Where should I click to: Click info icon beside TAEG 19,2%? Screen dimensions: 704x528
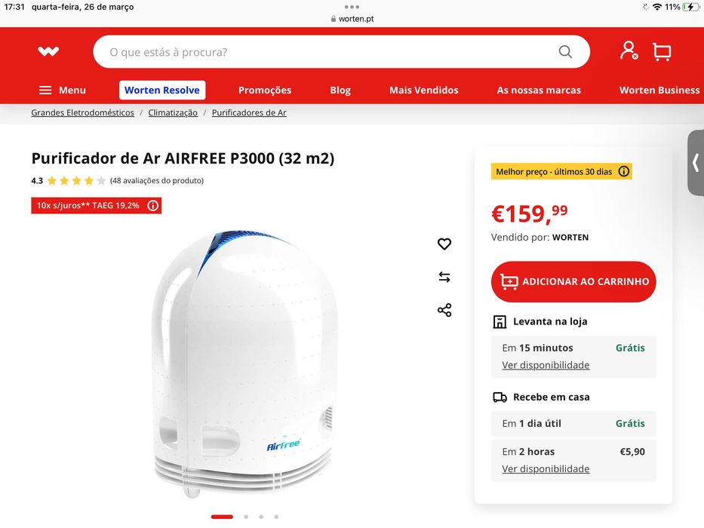pos(153,206)
